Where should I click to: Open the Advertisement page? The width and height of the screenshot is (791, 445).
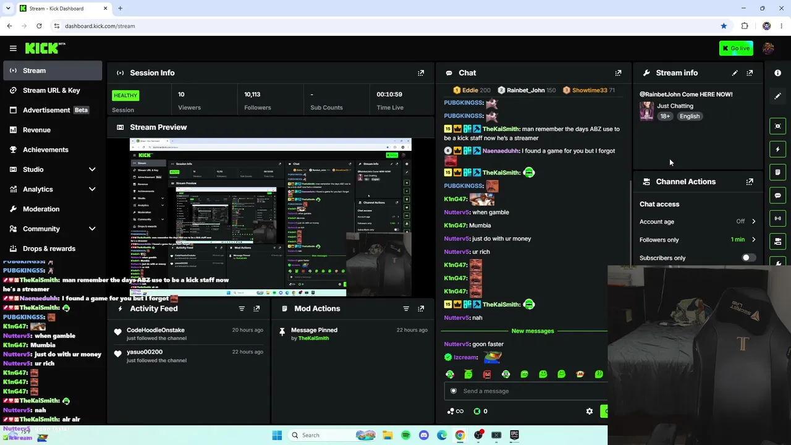pyautogui.click(x=53, y=110)
